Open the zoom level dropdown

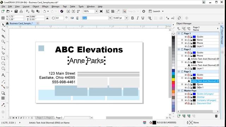coord(96,11)
